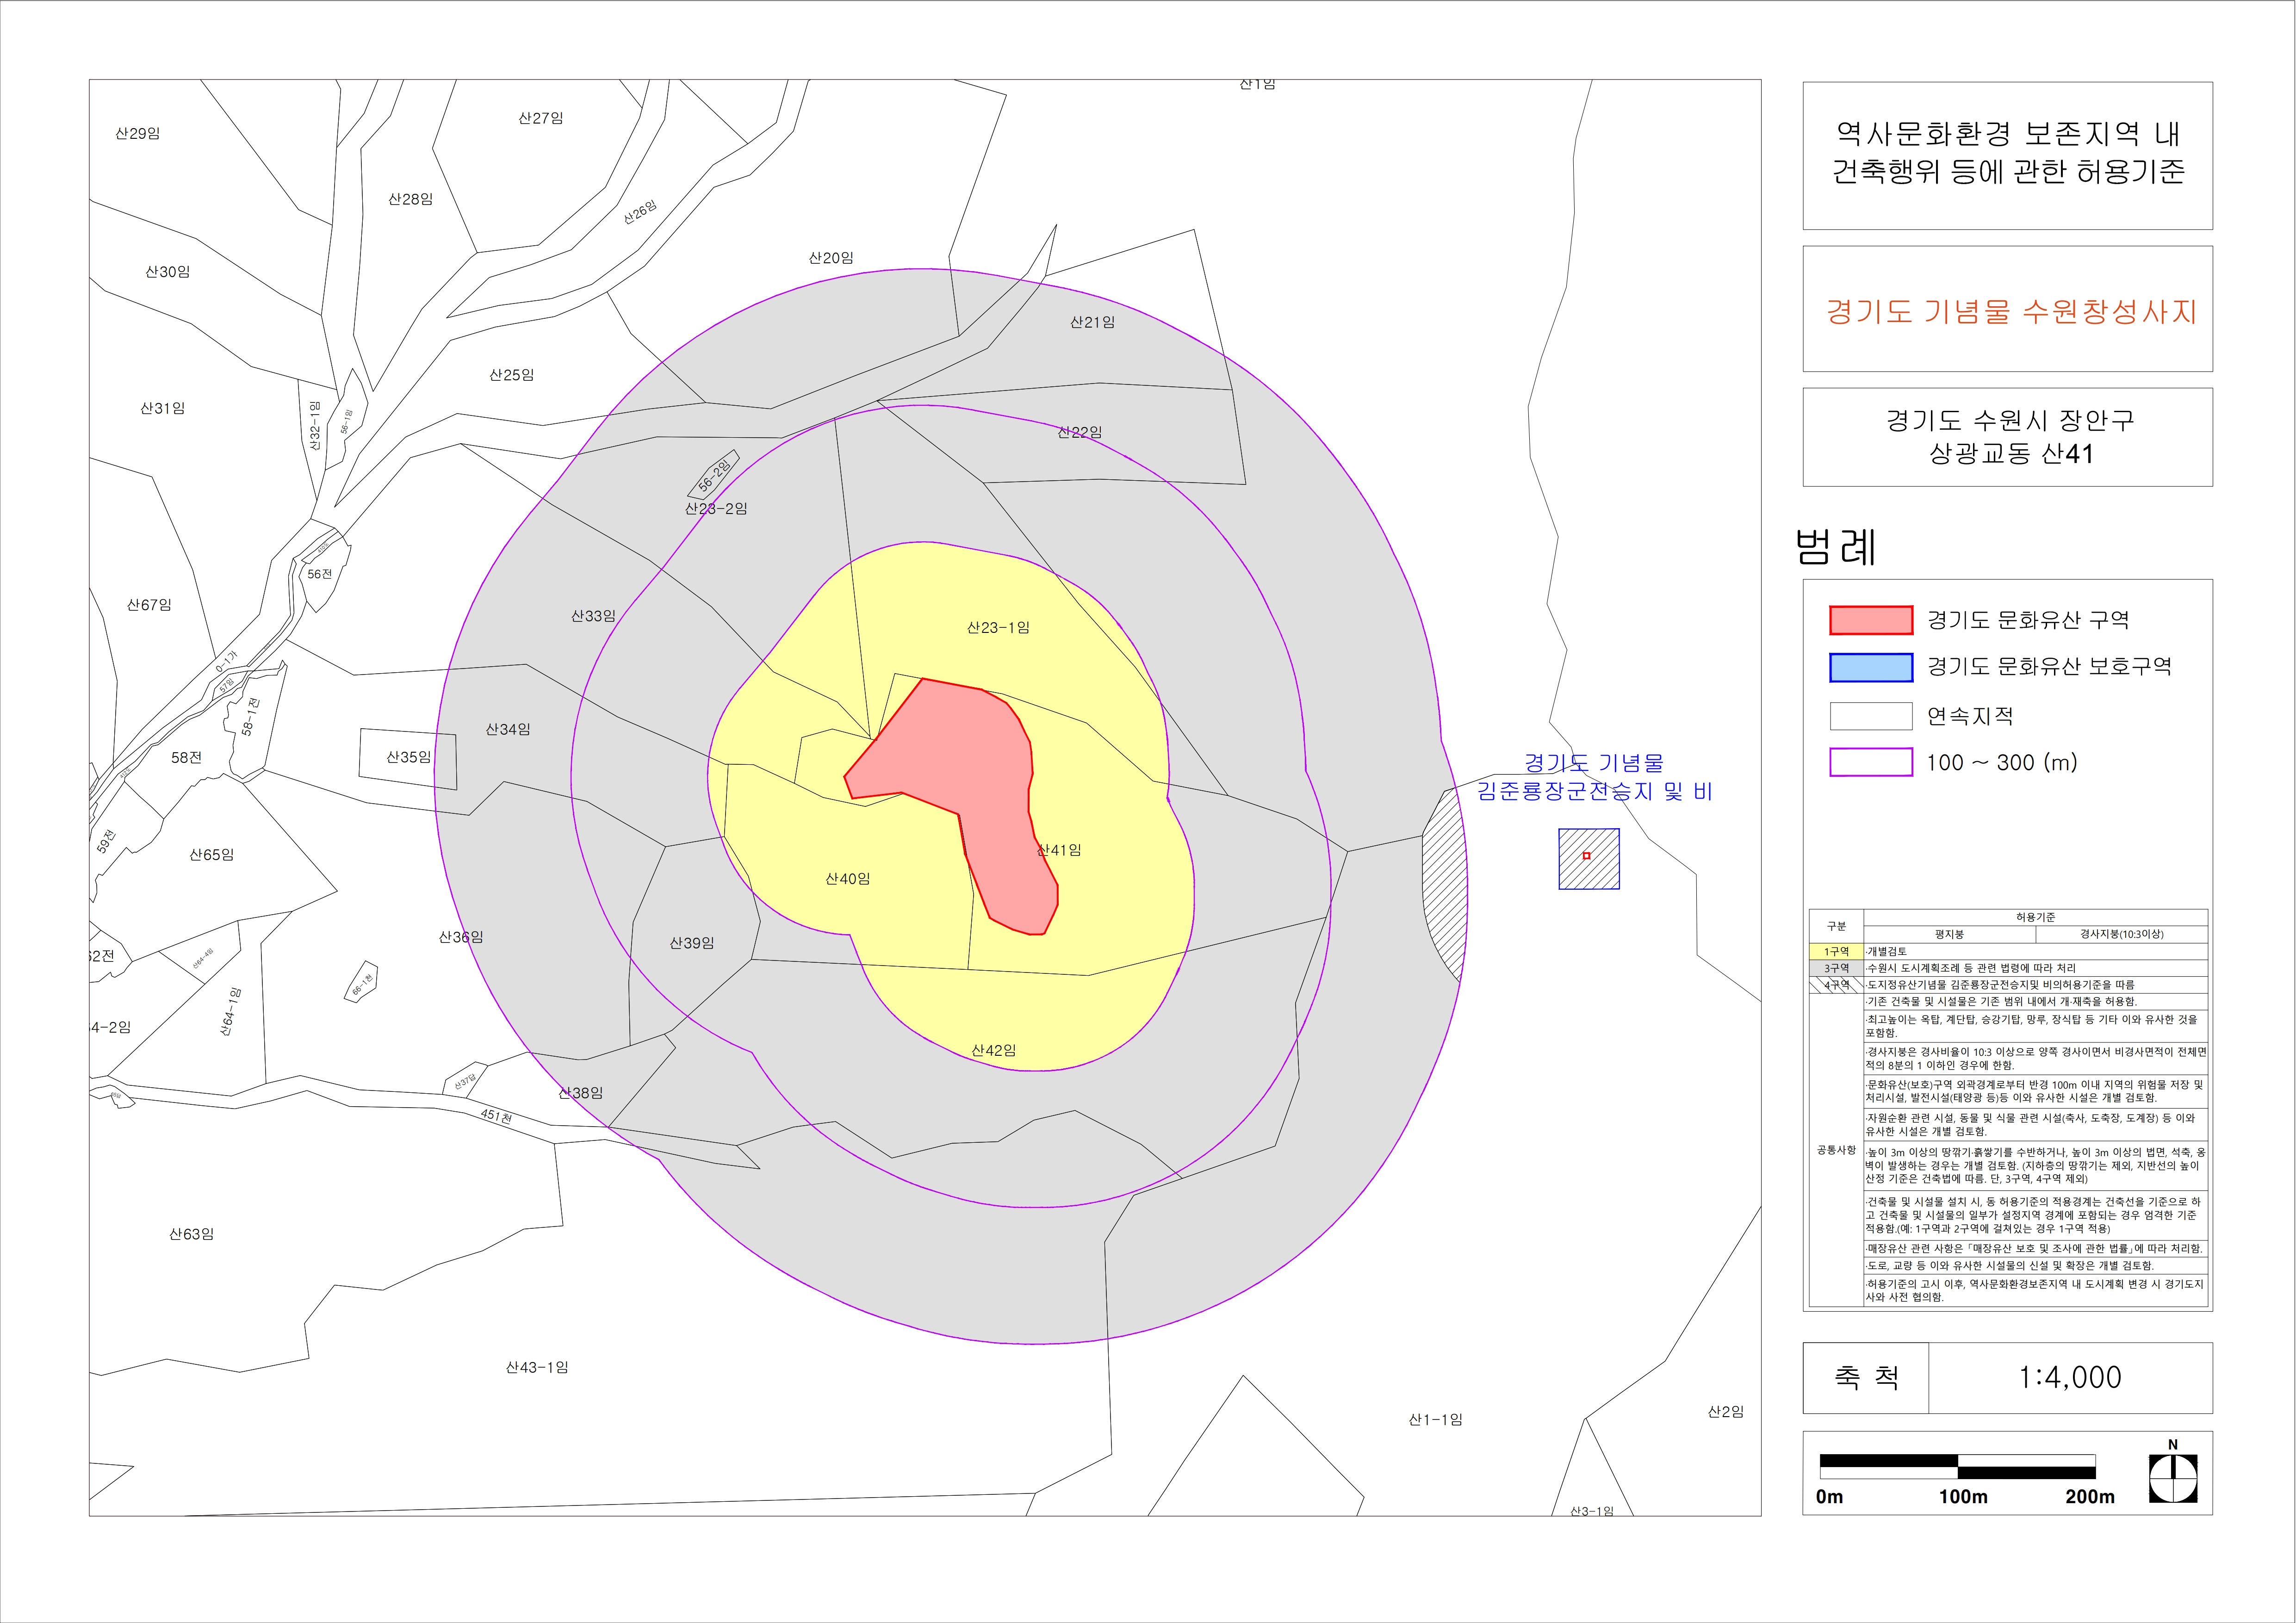The height and width of the screenshot is (1623, 2296).
Task: Click the 산23-1임 parcel label
Action: (x=997, y=628)
